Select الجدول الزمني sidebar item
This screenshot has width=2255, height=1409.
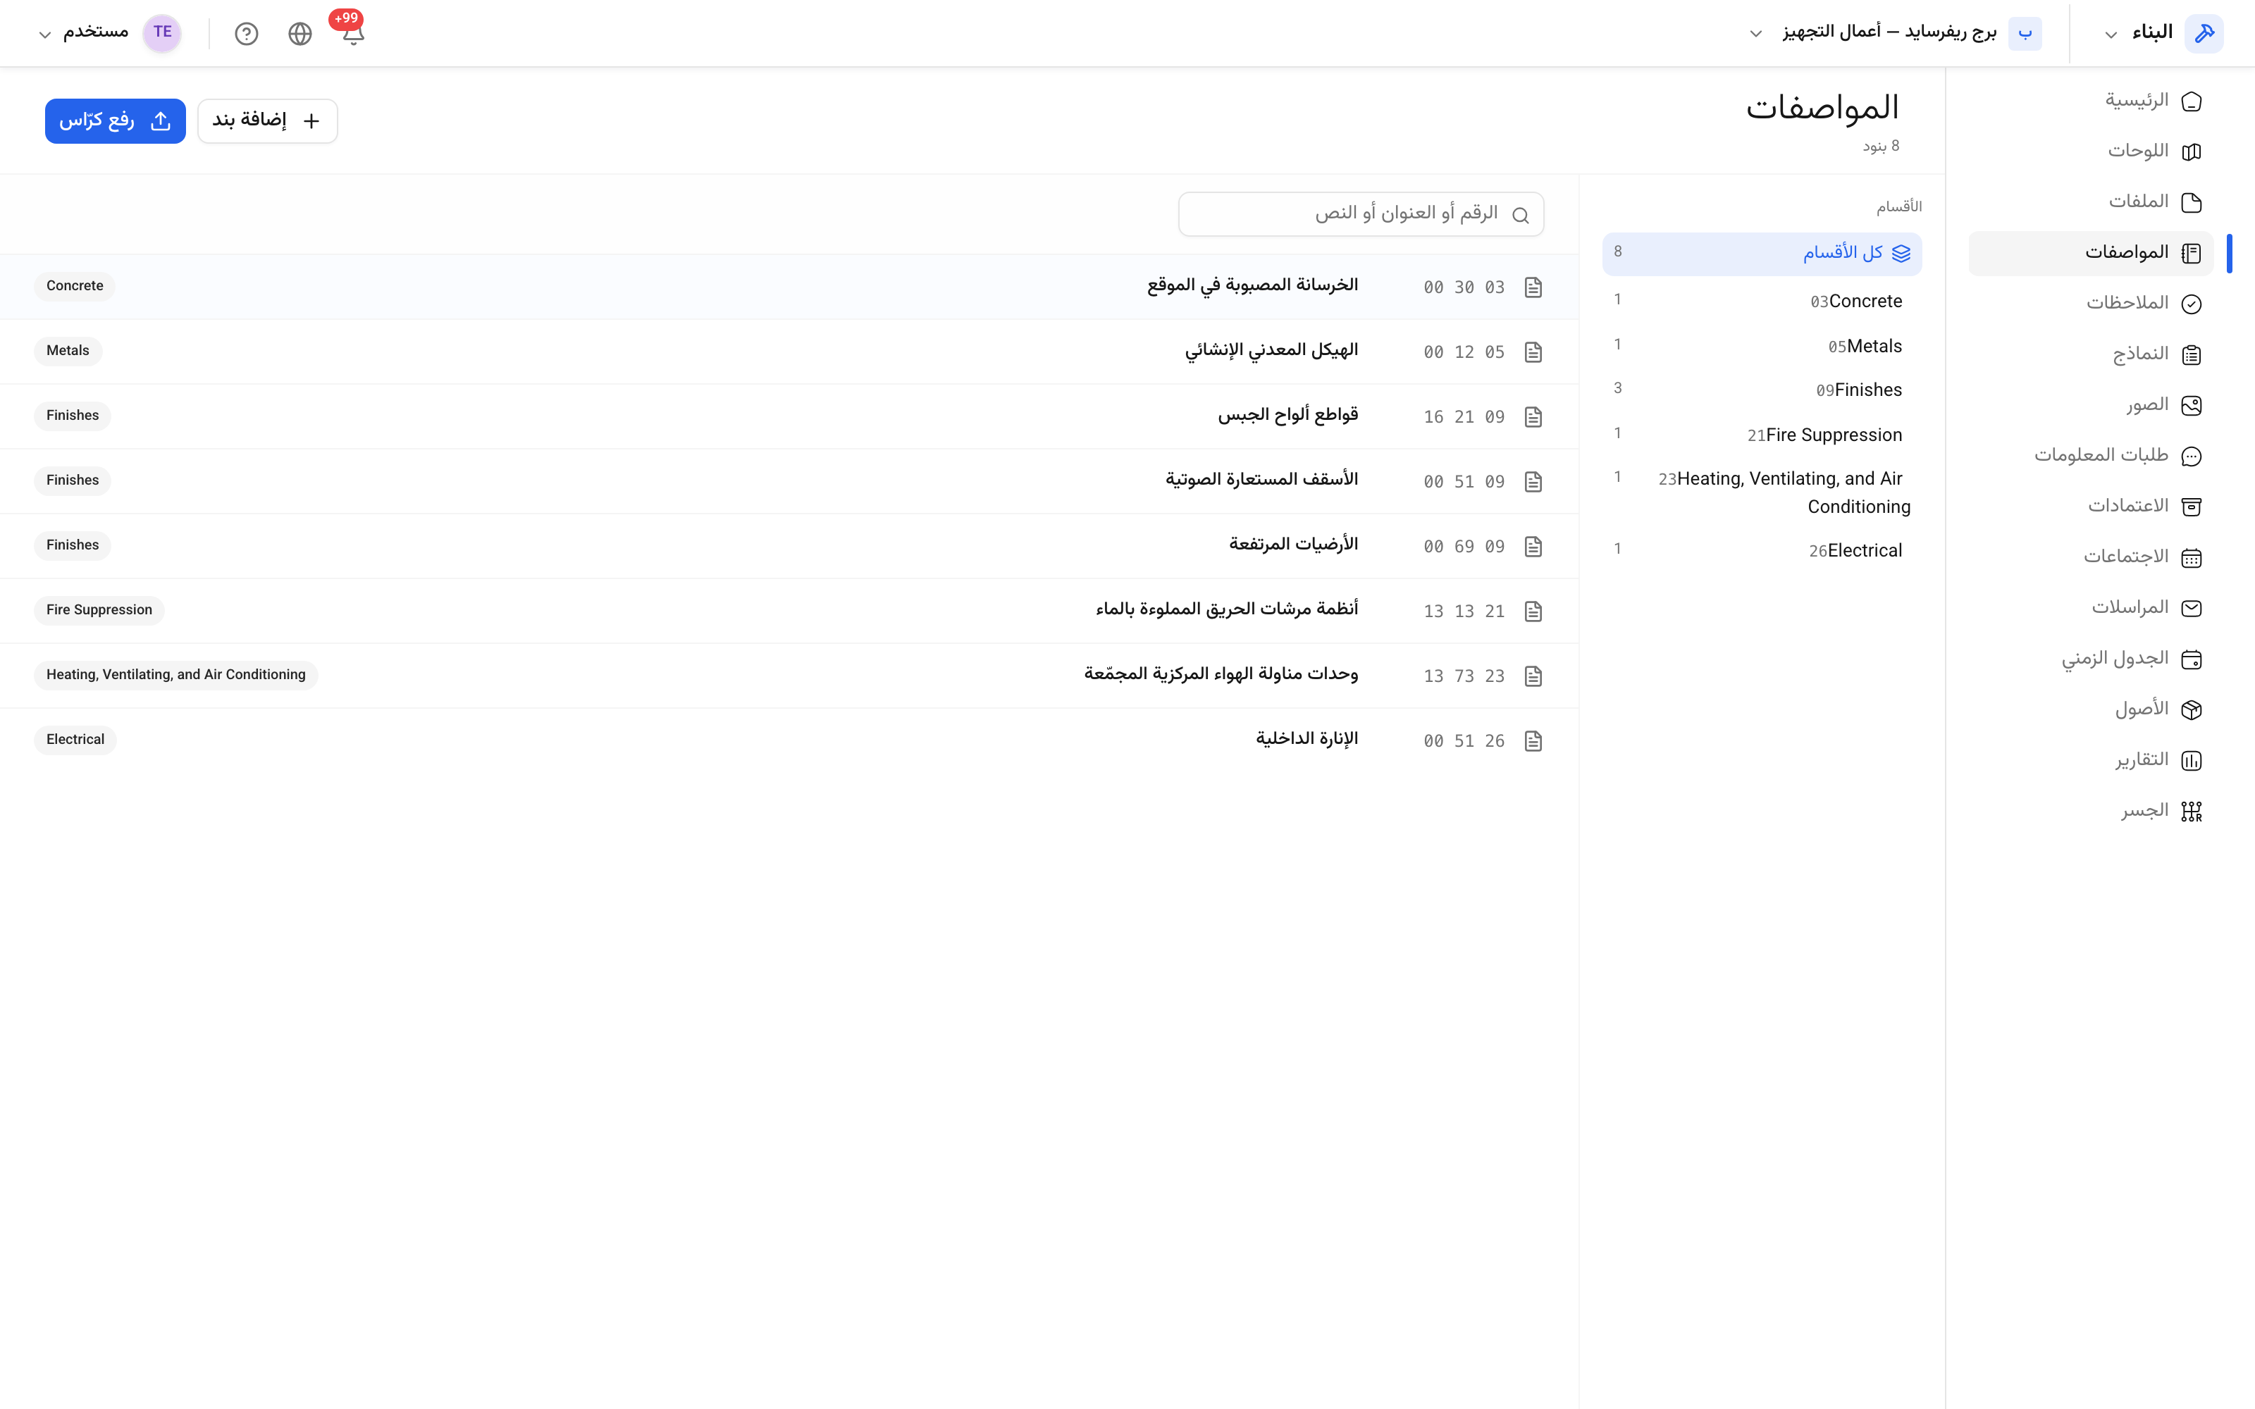[2090, 659]
